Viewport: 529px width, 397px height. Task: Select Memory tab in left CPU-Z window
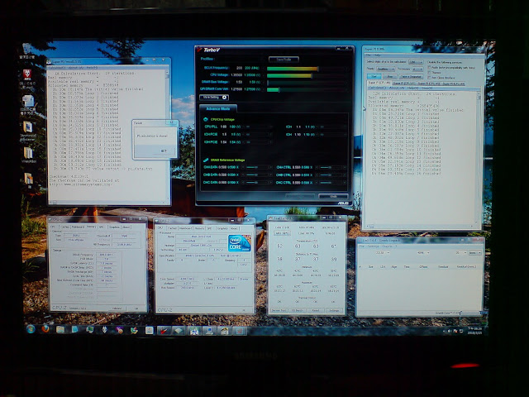[x=91, y=227]
